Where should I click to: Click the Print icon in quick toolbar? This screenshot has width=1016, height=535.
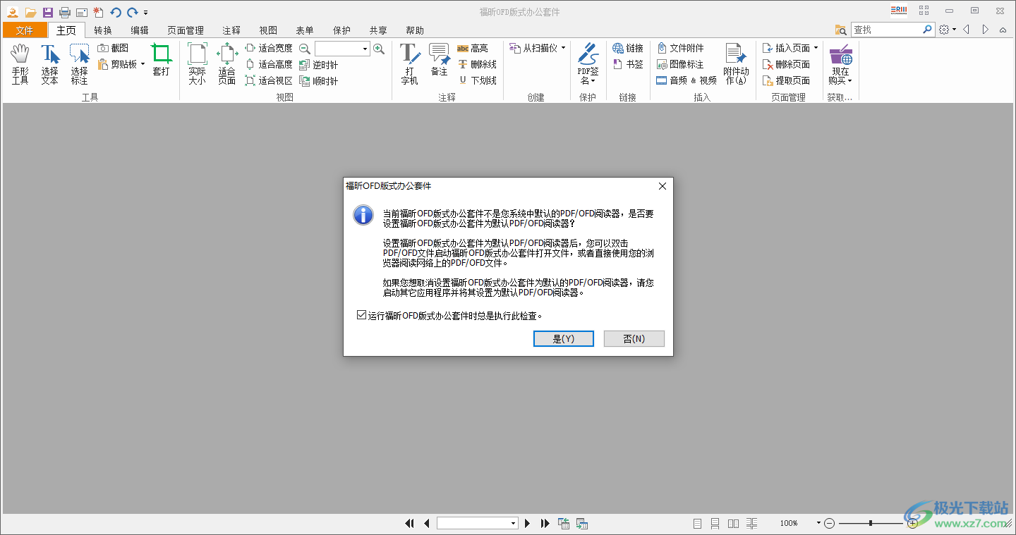pyautogui.click(x=65, y=12)
